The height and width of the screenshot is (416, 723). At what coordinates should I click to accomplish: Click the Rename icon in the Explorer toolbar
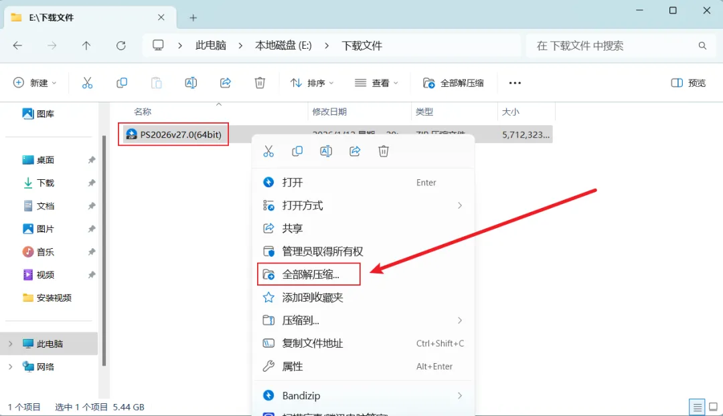[x=191, y=83]
